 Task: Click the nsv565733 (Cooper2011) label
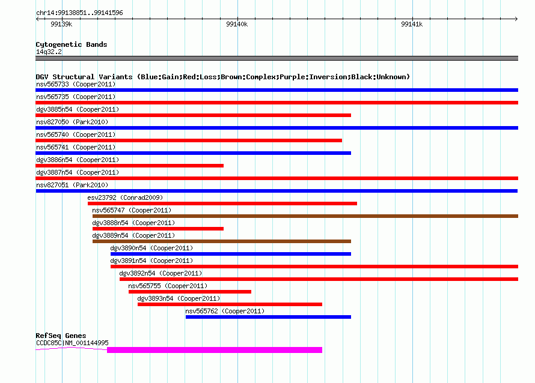coord(76,84)
